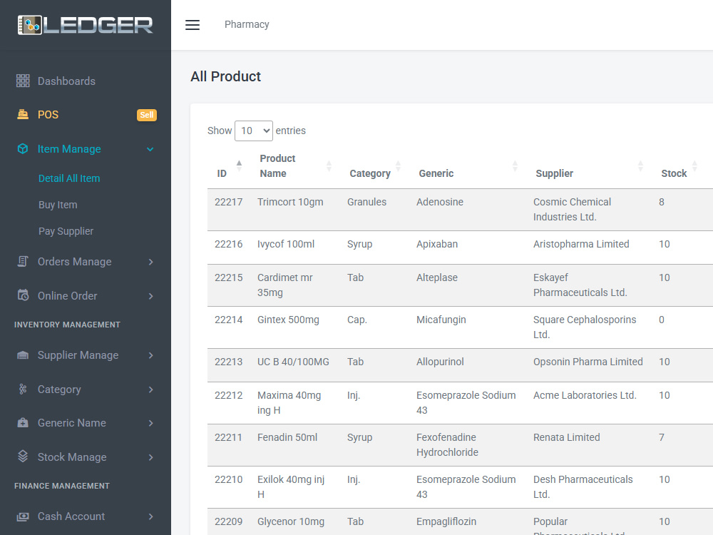Click generic Fexofenadine Hydrochloride cell
Screen dimensions: 713x535
tap(448, 445)
